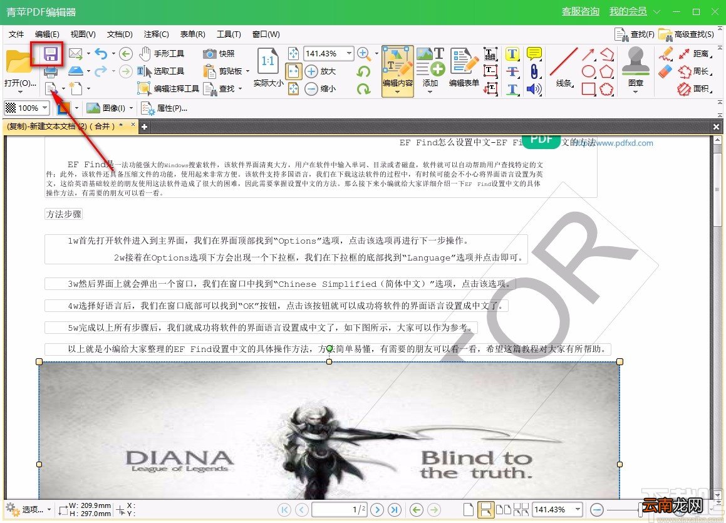Select the selection tool (选取工具)
726x523 pixels.
[x=160, y=71]
